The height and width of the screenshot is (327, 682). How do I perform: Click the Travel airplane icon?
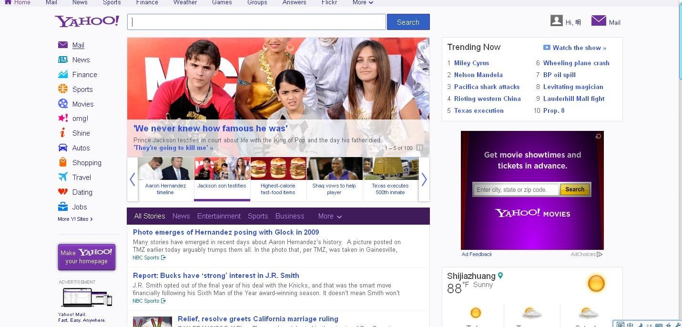click(63, 177)
